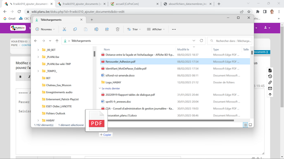284x159 pixels.
Task: Click the Rename icon in Explorer toolbar
Action: 96,29
